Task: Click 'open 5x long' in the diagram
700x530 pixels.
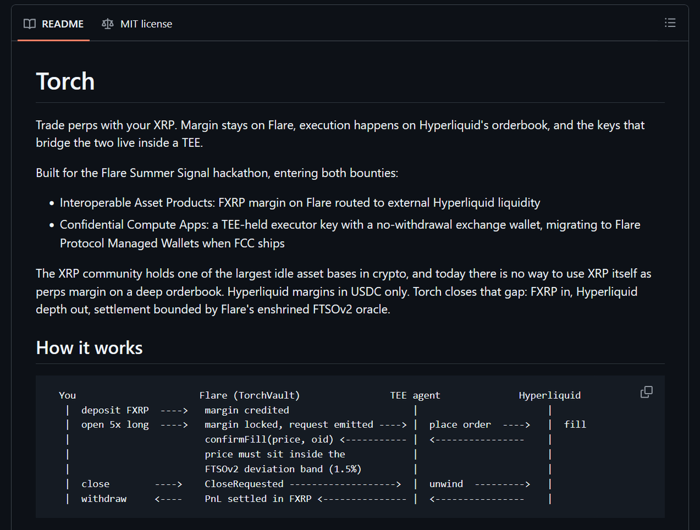Action: [115, 424]
